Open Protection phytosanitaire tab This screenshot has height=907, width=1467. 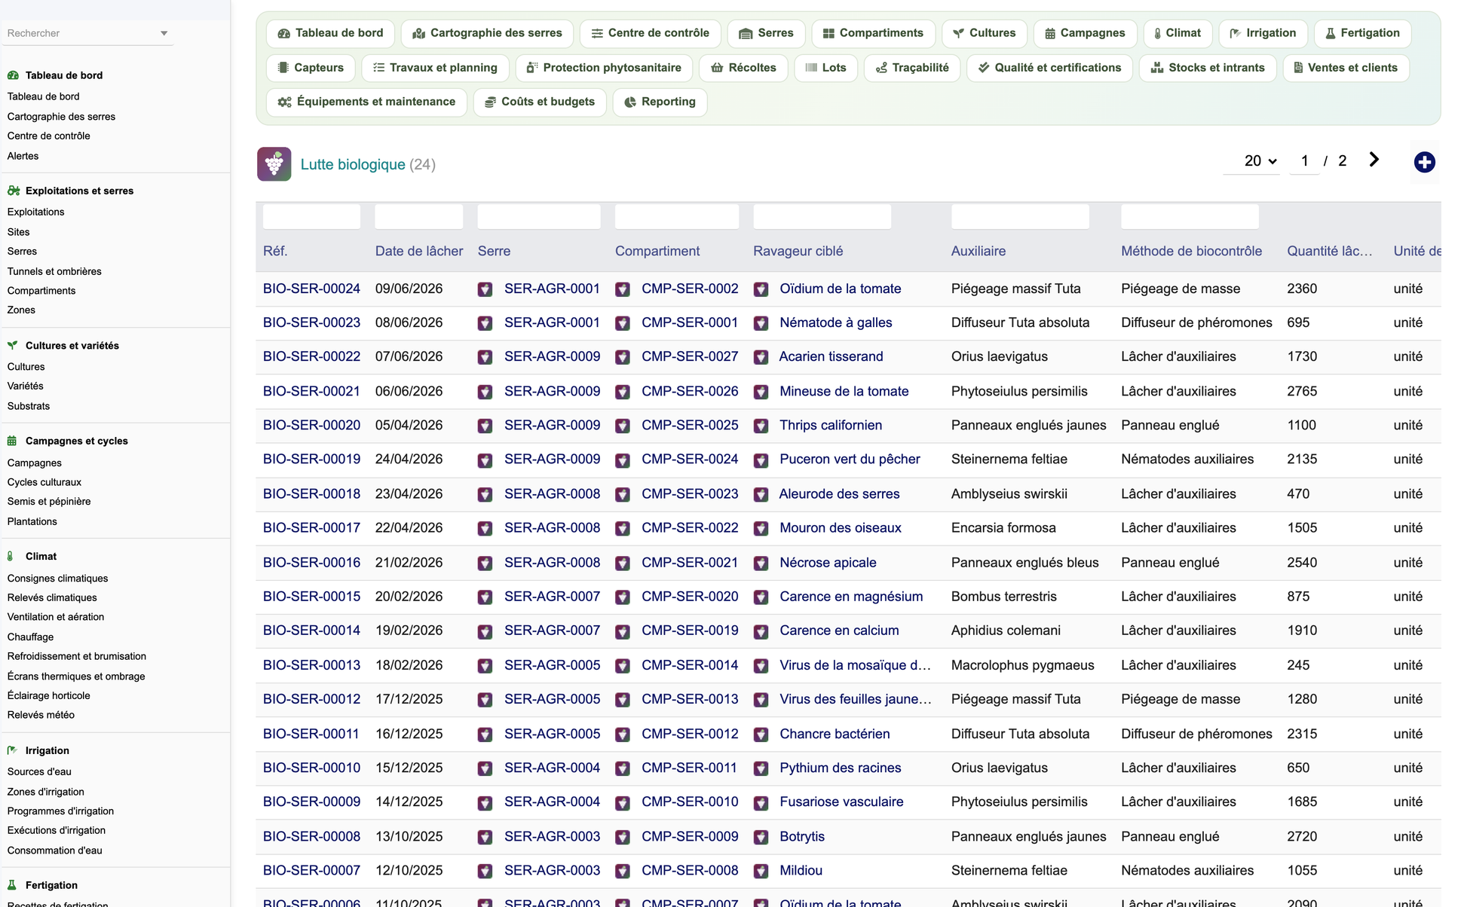pos(604,68)
